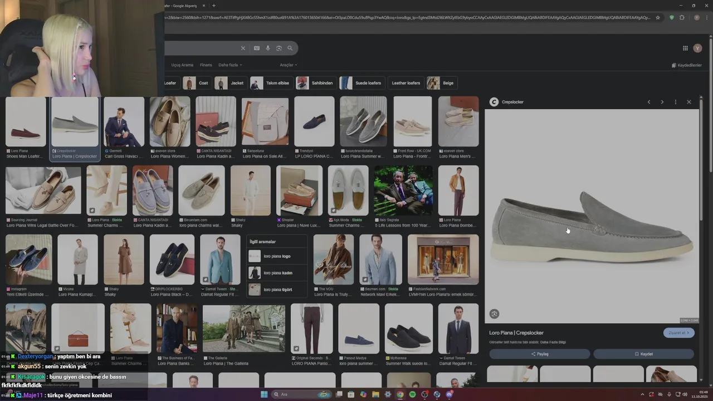
Task: Close the image preview panel
Action: tap(689, 102)
